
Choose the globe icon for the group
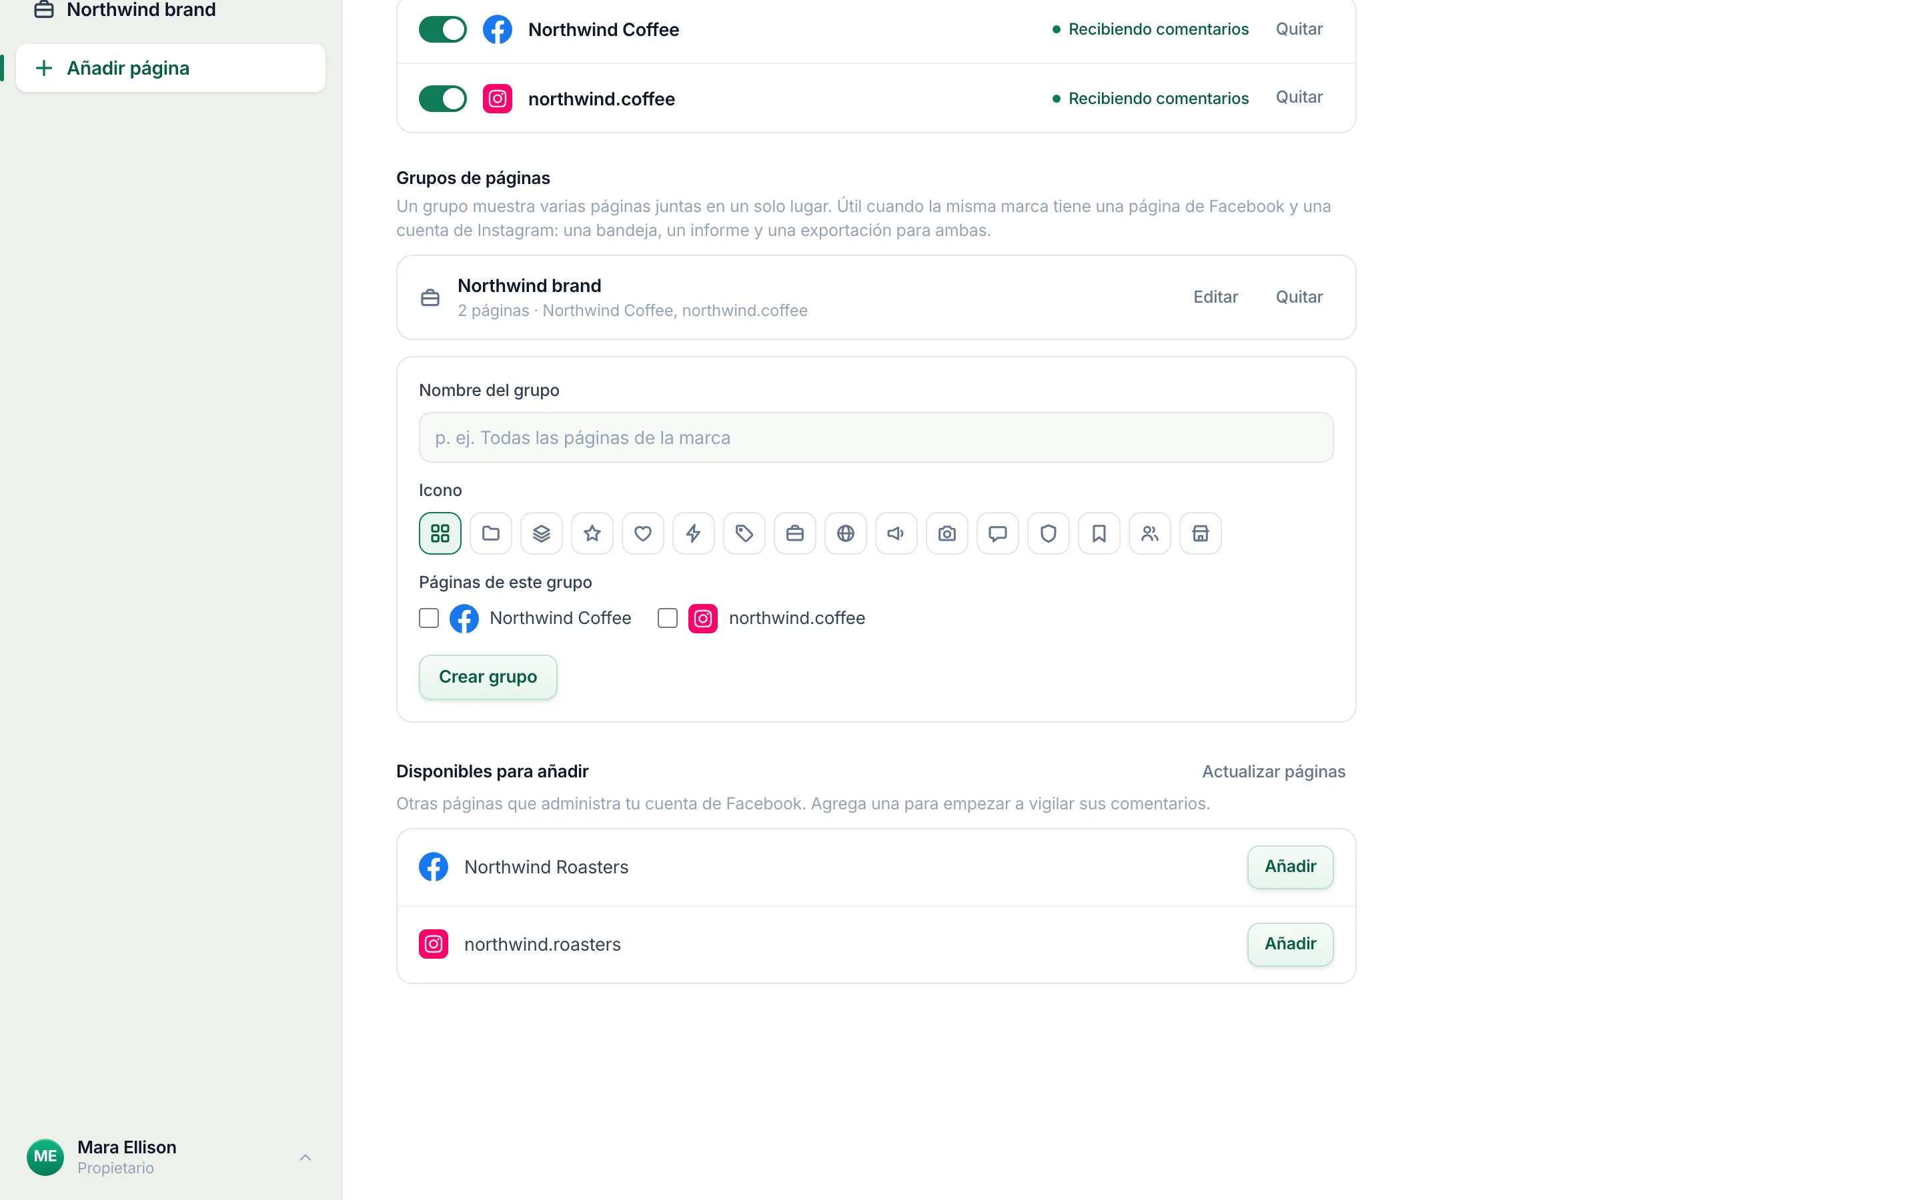(845, 533)
